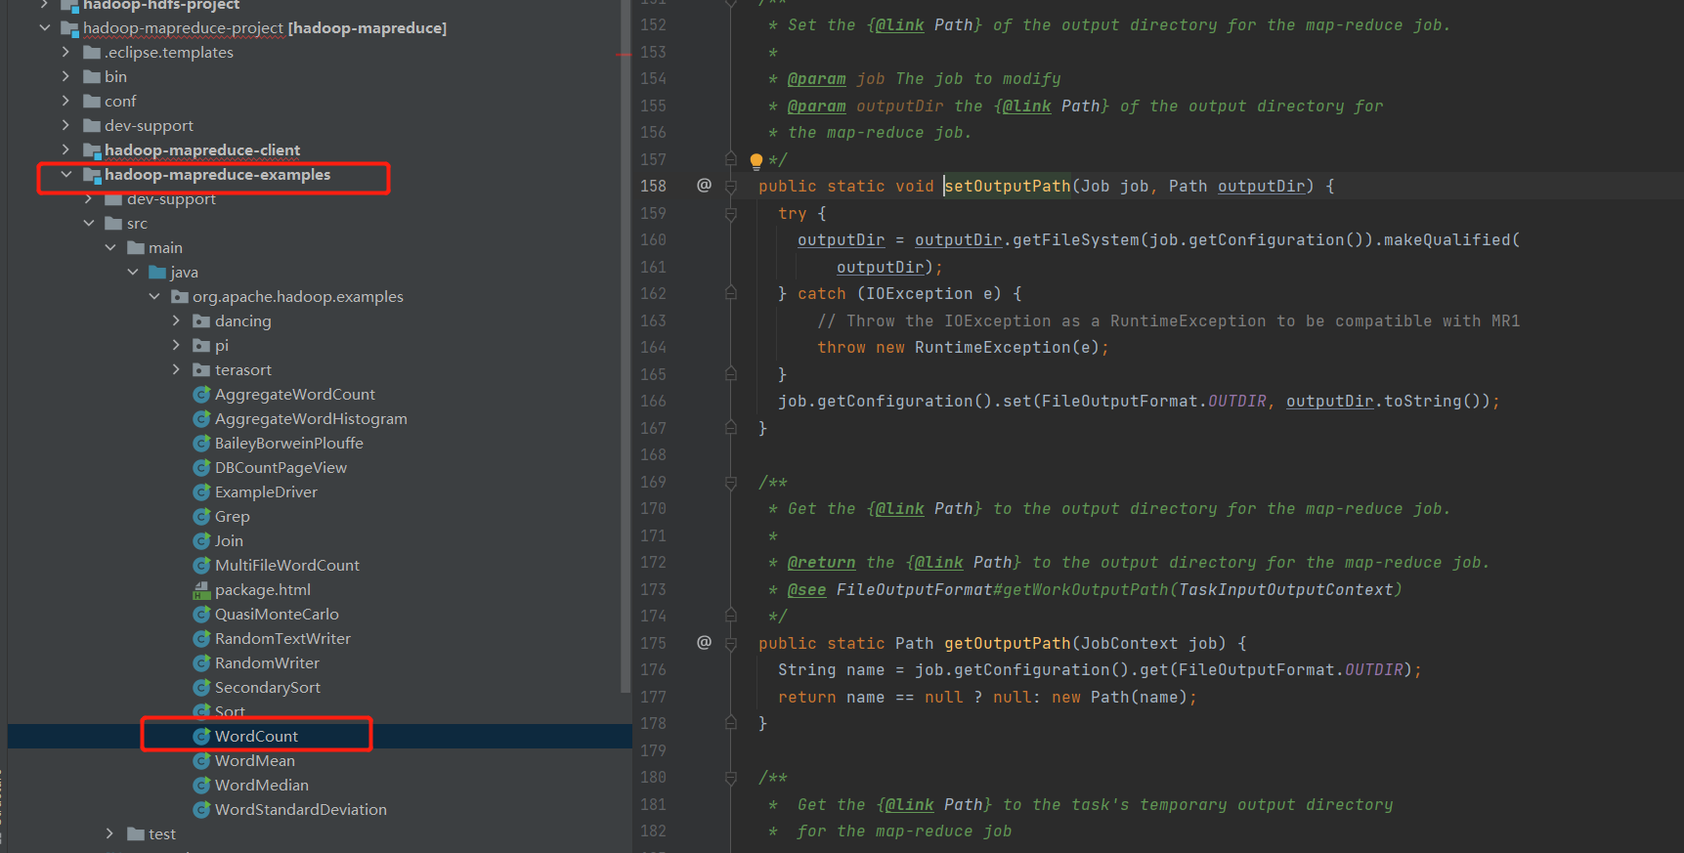Click the @see tag on line 173
The image size is (1684, 853).
point(806,589)
